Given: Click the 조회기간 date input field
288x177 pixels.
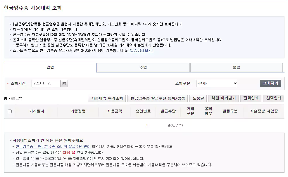Looking at the screenshot, I should [47, 83].
